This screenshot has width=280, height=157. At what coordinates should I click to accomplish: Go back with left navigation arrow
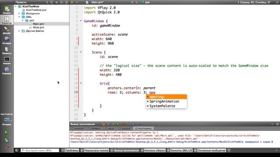pyautogui.click(x=72, y=2)
